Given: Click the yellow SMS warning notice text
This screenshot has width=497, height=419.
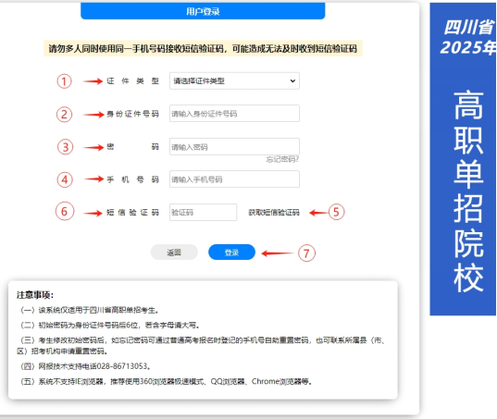Looking at the screenshot, I should (x=203, y=49).
